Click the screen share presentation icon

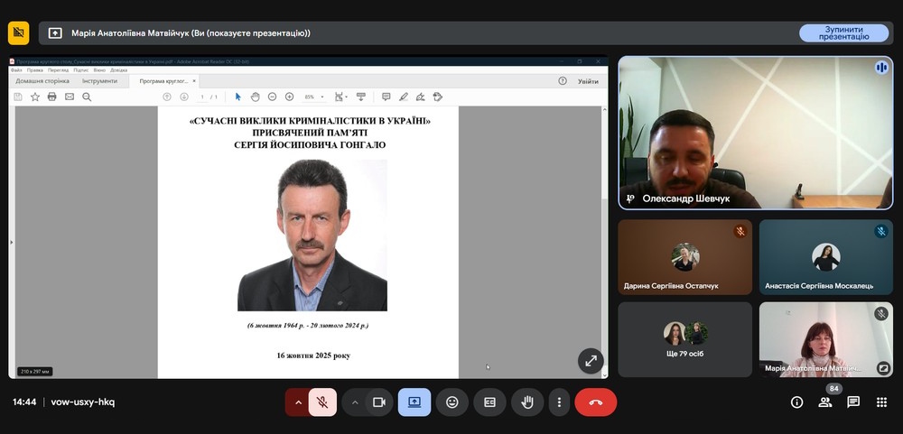414,402
